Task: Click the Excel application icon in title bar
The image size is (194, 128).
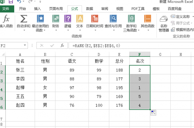Action: tap(3, 1)
